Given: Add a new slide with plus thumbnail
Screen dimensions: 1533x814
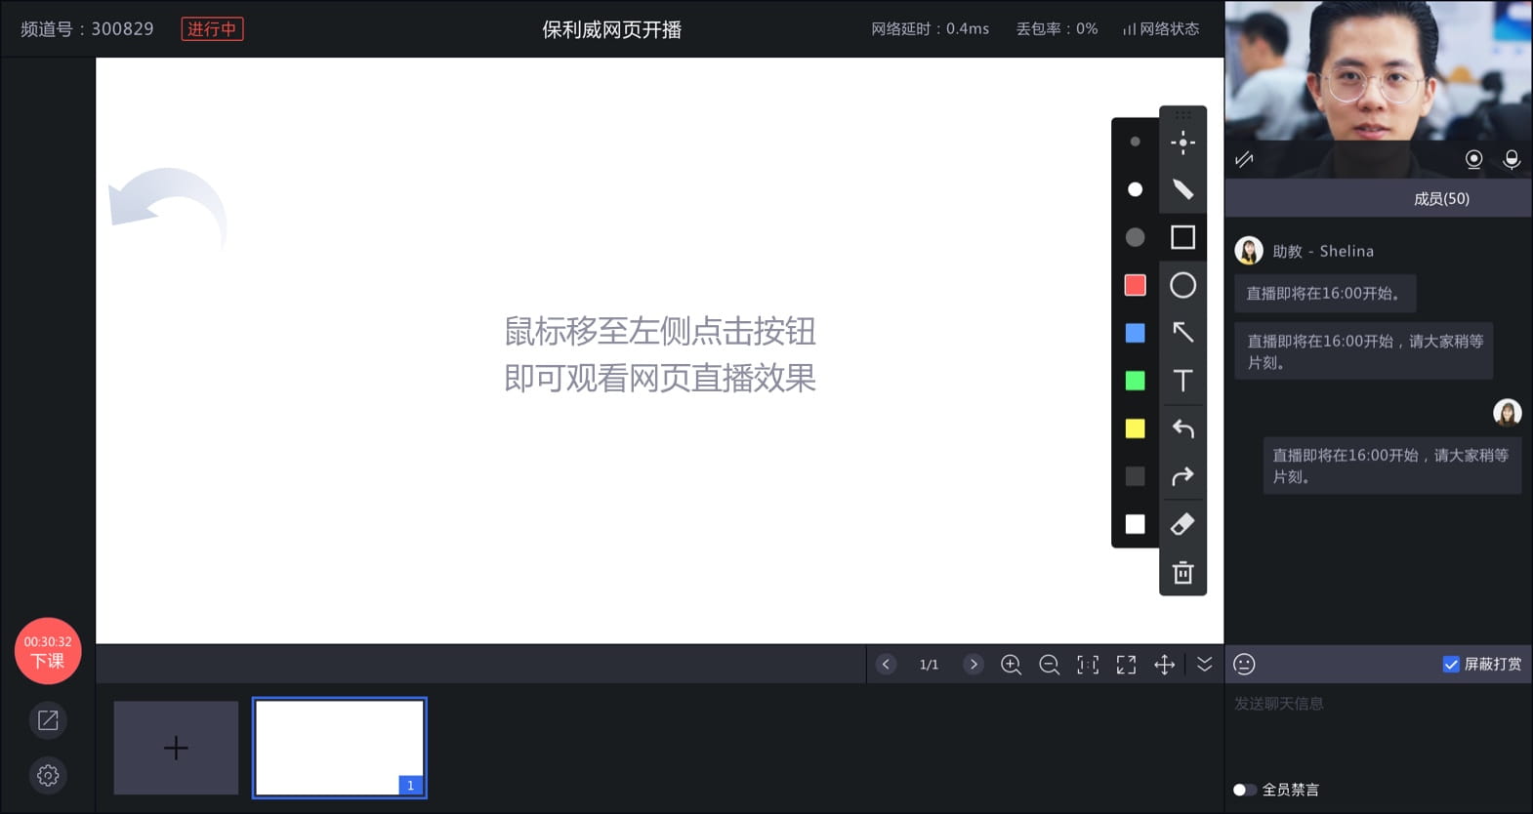Looking at the screenshot, I should (176, 748).
